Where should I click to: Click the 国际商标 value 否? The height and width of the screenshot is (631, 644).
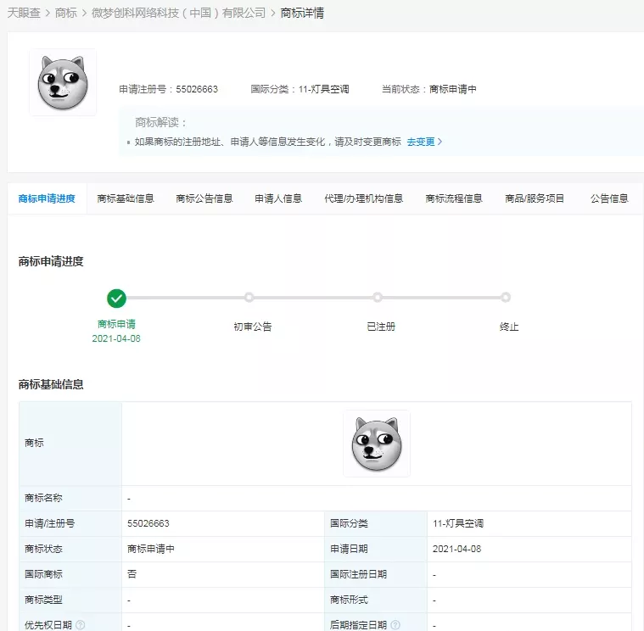tap(132, 574)
